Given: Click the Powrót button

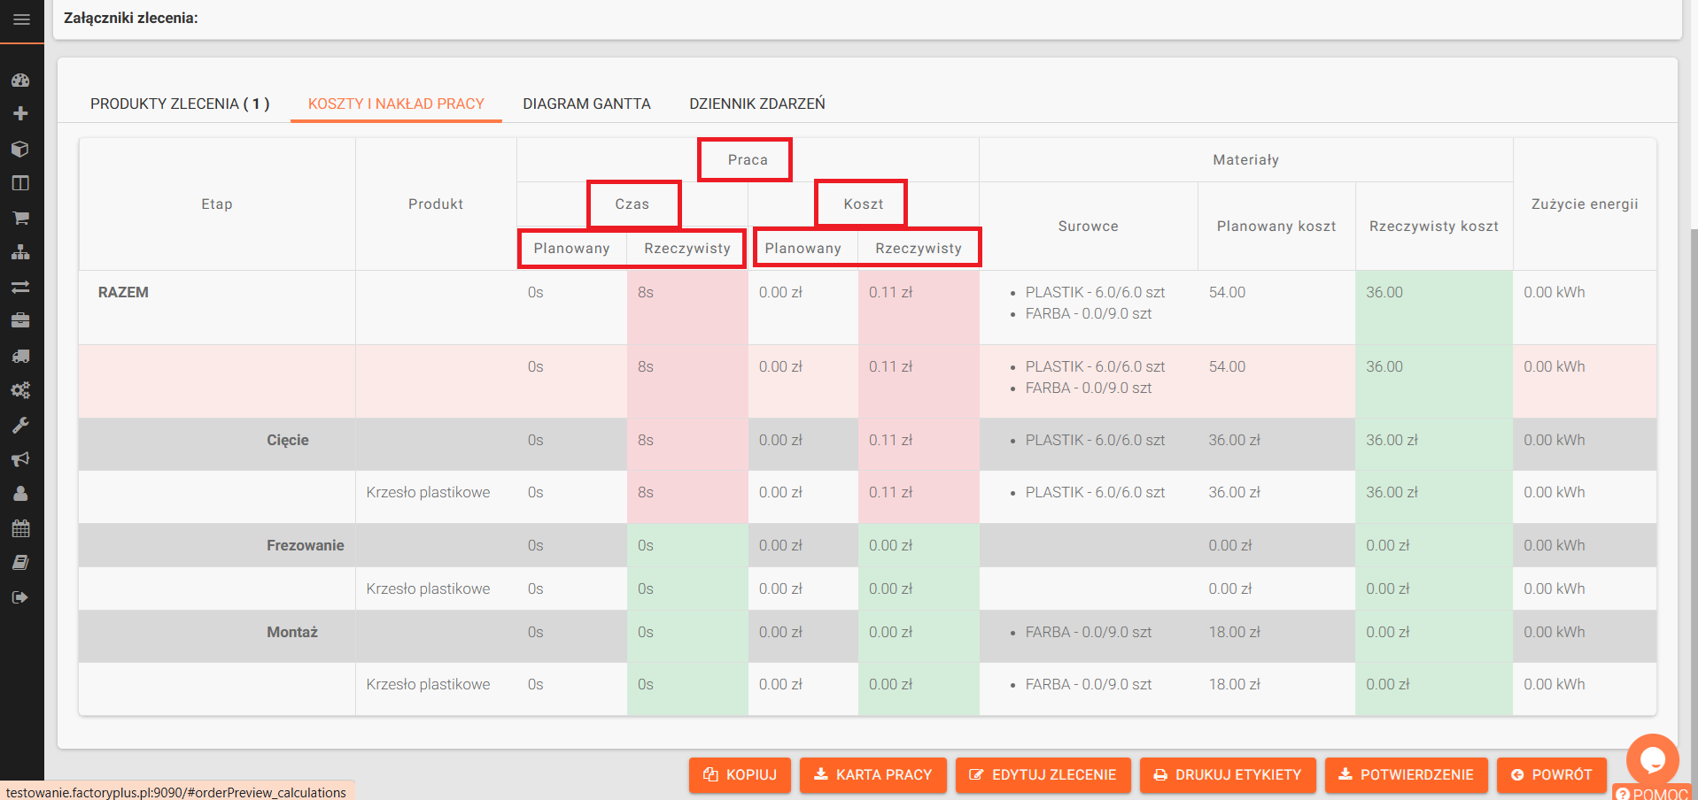Looking at the screenshot, I should (1551, 774).
